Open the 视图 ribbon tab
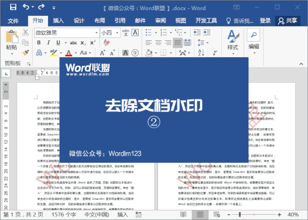The image size is (308, 220). 180,21
